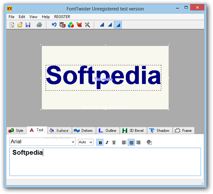Open a file with the folder icon
213x194 pixels.
click(20, 25)
